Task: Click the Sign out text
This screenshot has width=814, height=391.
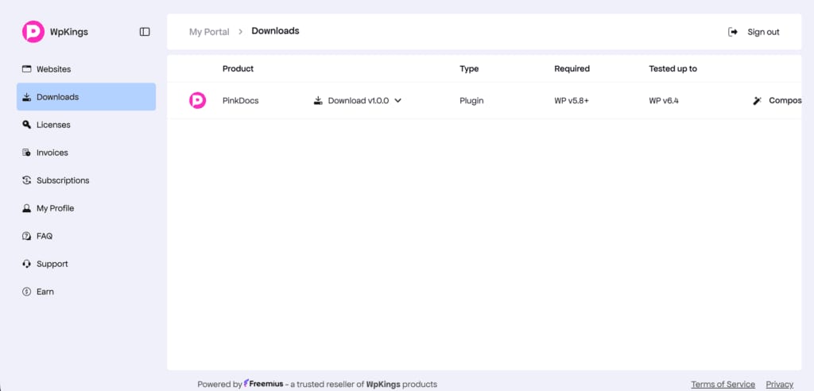Action: [763, 33]
